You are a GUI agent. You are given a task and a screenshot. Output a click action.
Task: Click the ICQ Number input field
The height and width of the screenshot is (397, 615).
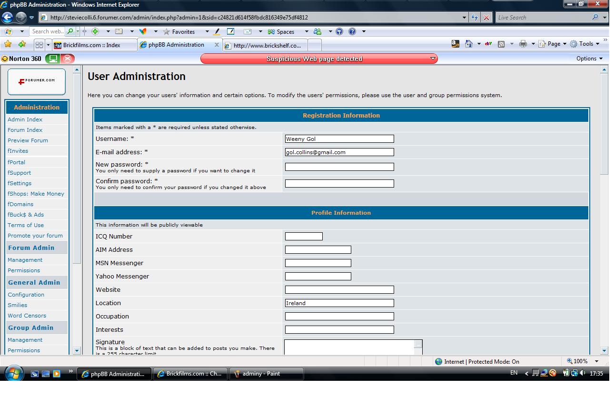[x=304, y=237]
